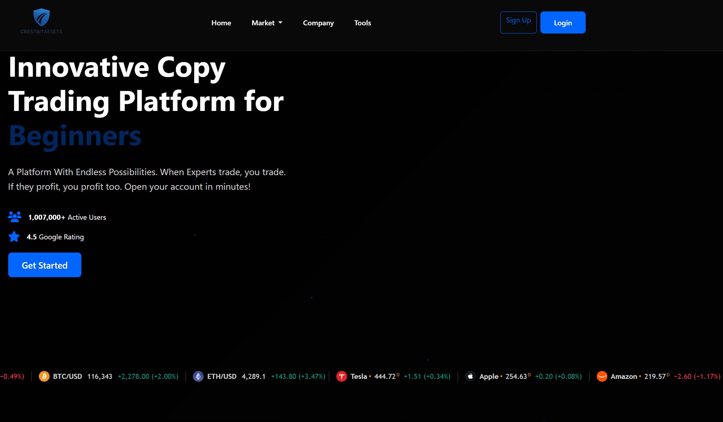Screen dimensions: 723x422
Task: Expand the Market navigation chevron
Action: [280, 22]
